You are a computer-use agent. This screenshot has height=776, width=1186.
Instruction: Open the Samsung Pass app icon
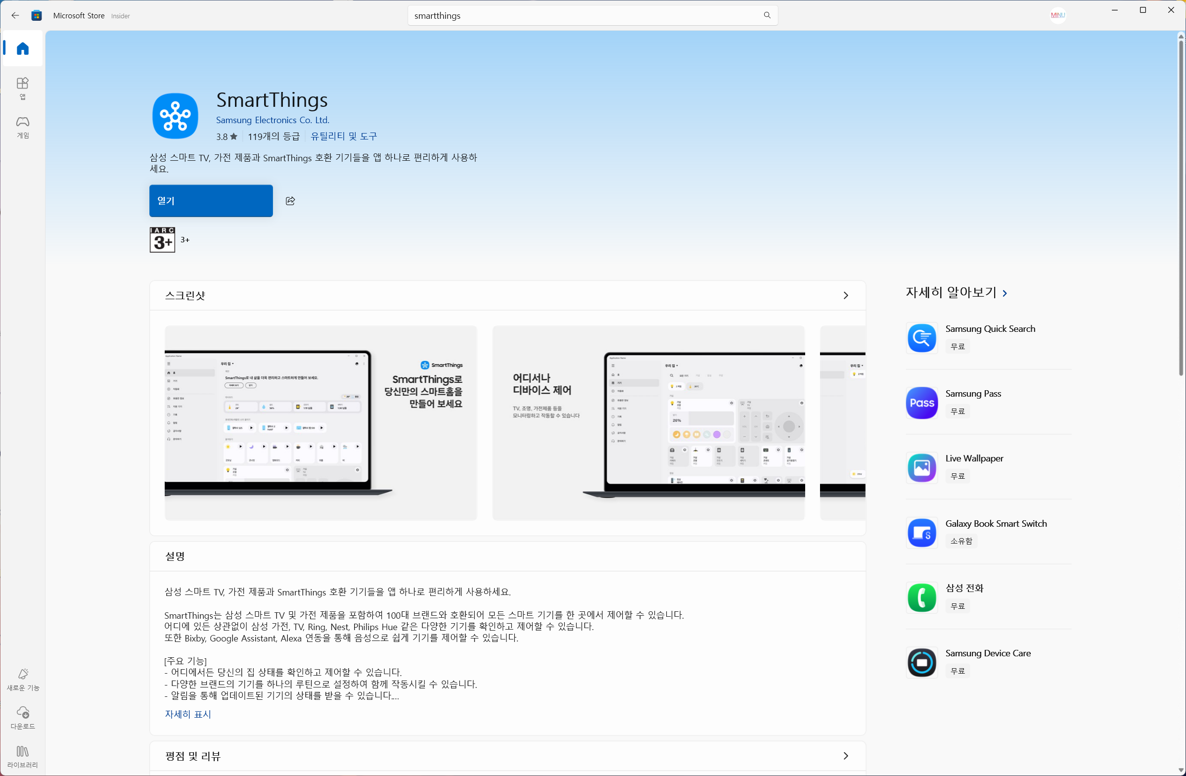[x=921, y=403]
